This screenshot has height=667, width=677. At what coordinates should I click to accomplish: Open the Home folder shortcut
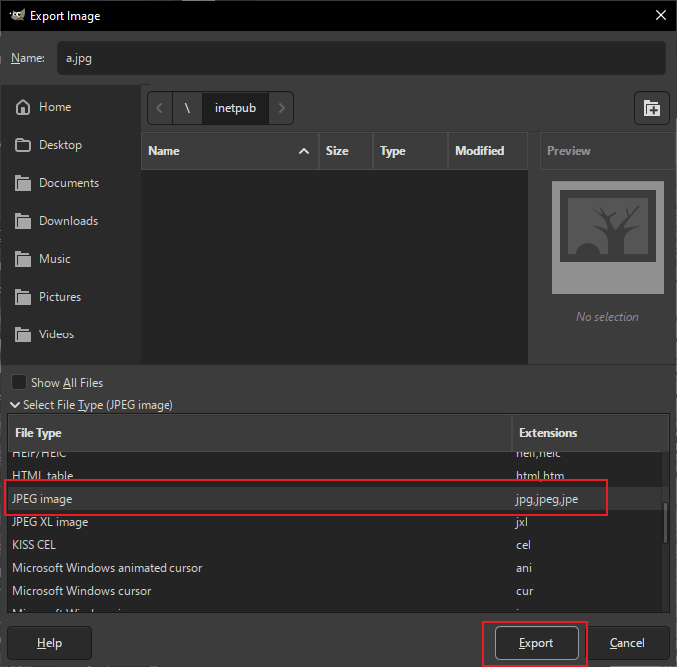click(55, 107)
